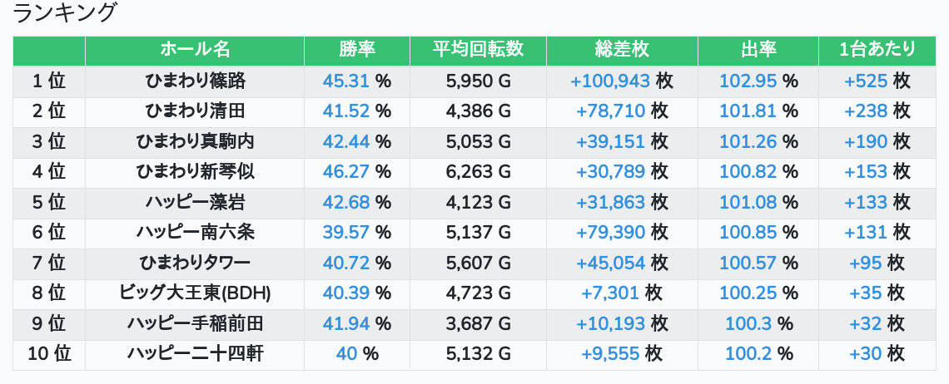Select the ハッピー南六条 hall name
The image size is (949, 384).
pyautogui.click(x=195, y=232)
